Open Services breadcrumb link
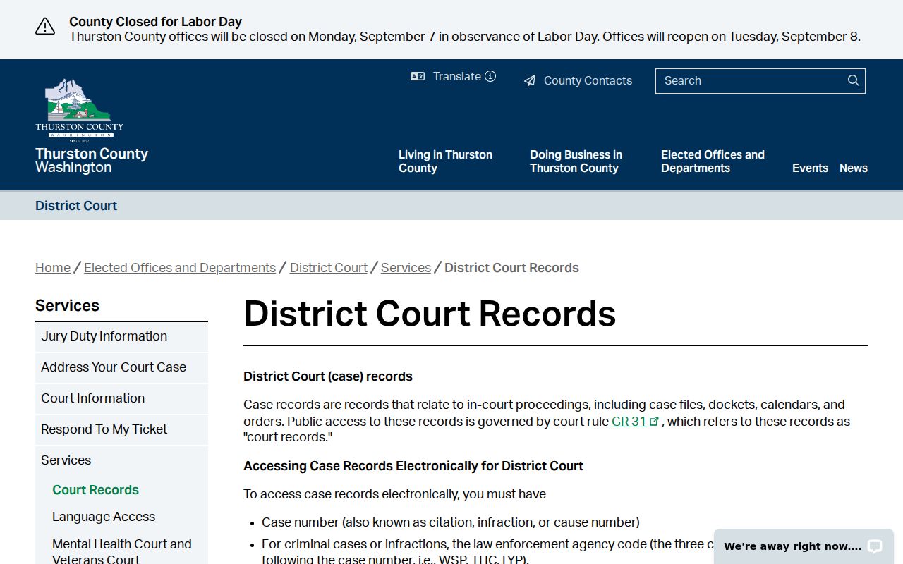The width and height of the screenshot is (903, 564). coord(406,268)
